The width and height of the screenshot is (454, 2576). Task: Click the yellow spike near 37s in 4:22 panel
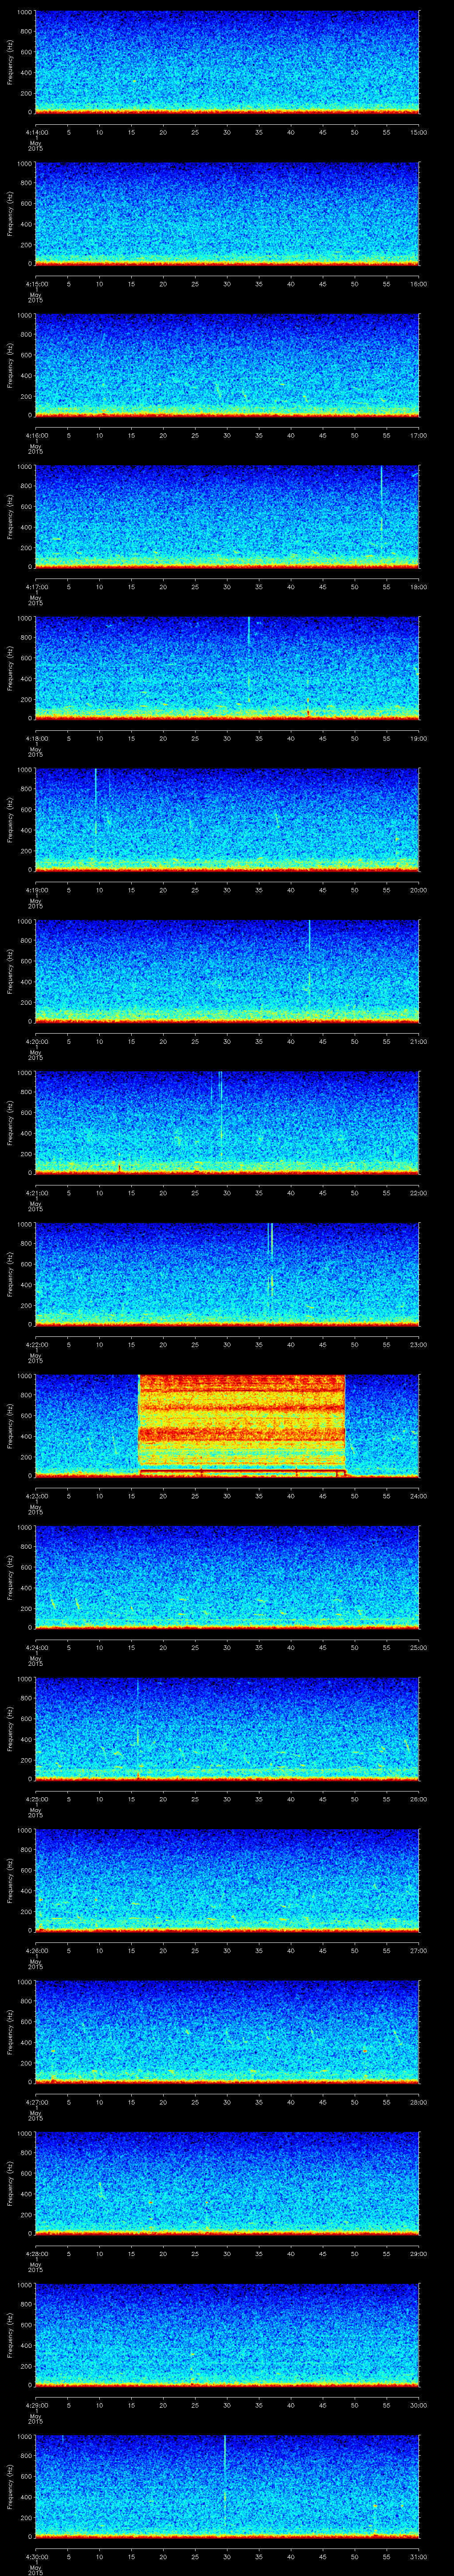tap(270, 1260)
